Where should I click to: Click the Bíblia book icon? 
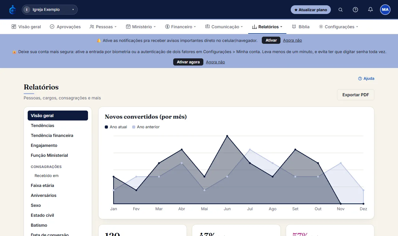(x=294, y=27)
